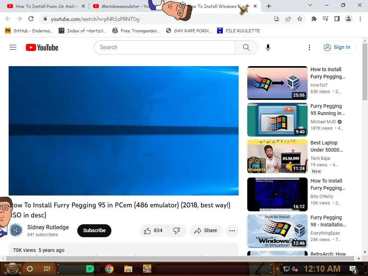This screenshot has height=276, width=368.
Task: Go to the YouTube home logo
Action: coord(42,47)
